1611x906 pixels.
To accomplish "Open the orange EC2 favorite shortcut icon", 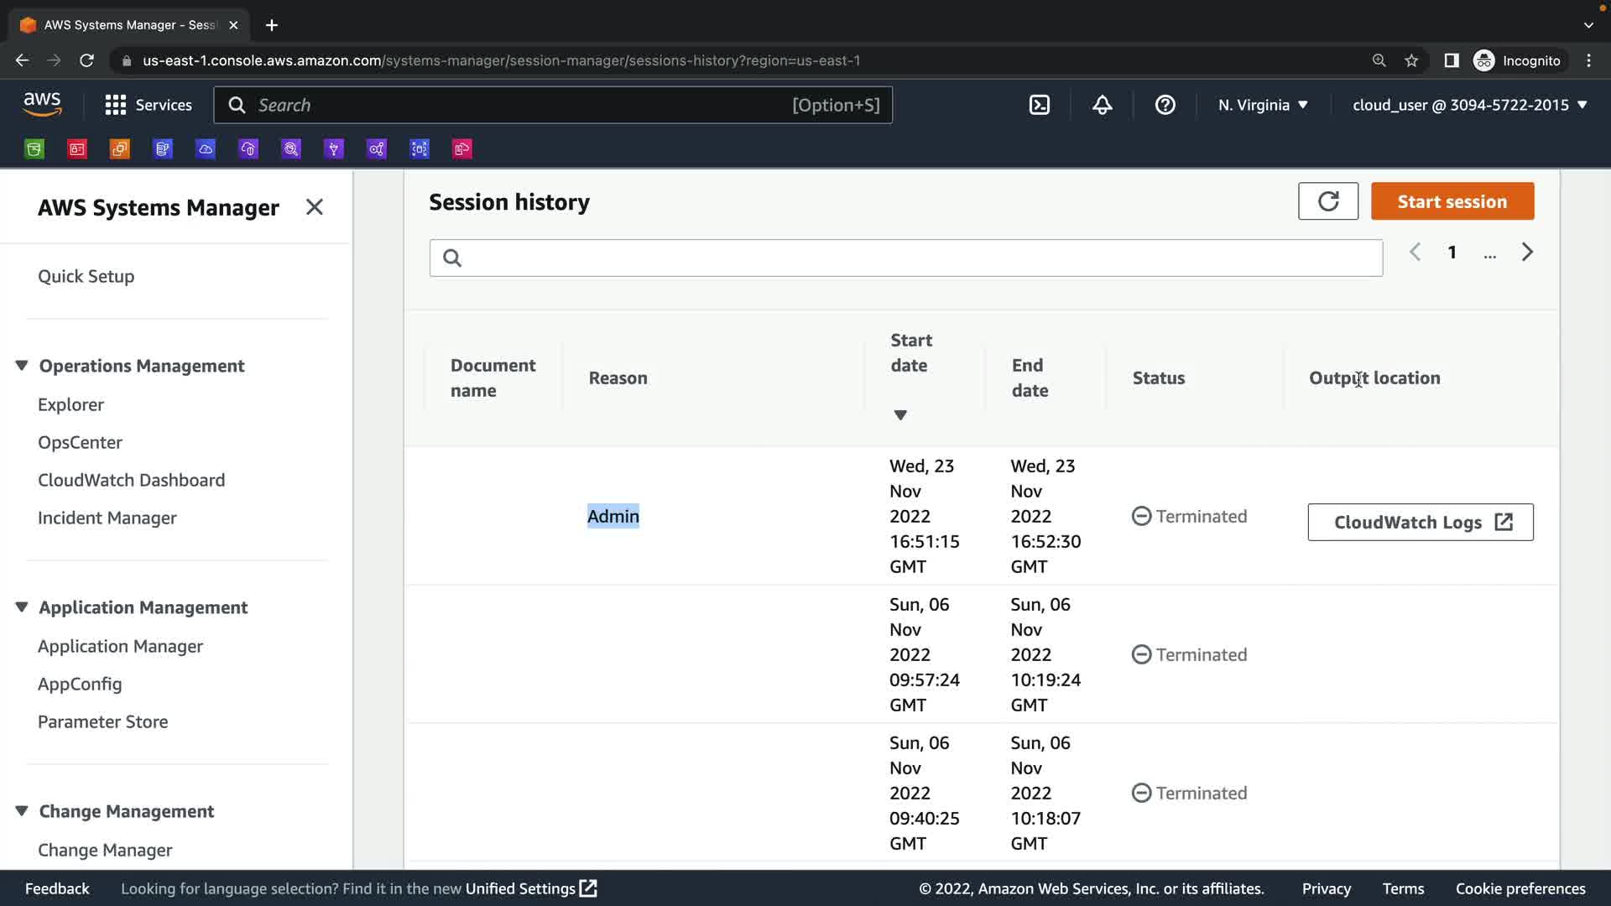I will pyautogui.click(x=120, y=149).
